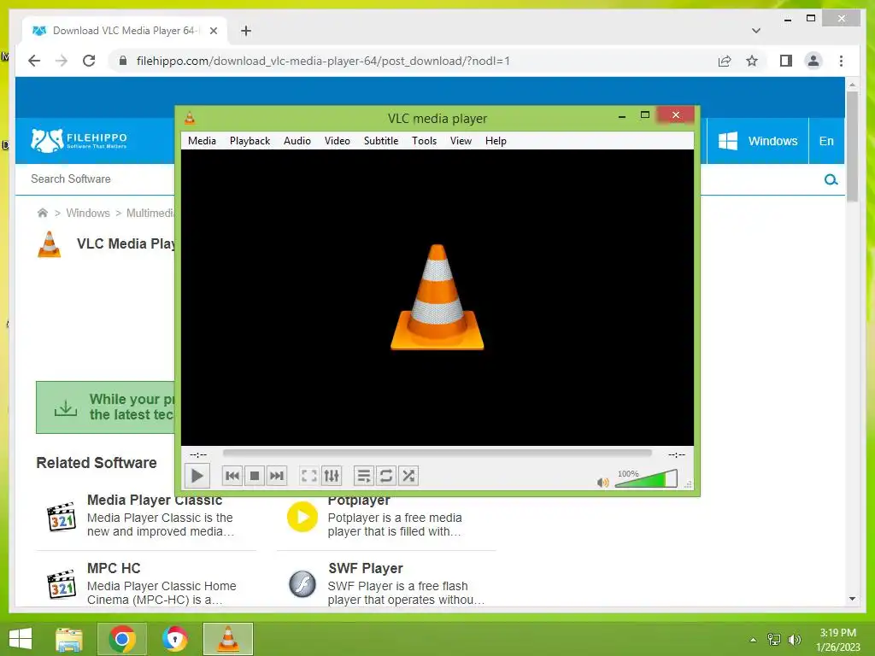
Task: Reload the FileHippo page
Action: (x=89, y=61)
